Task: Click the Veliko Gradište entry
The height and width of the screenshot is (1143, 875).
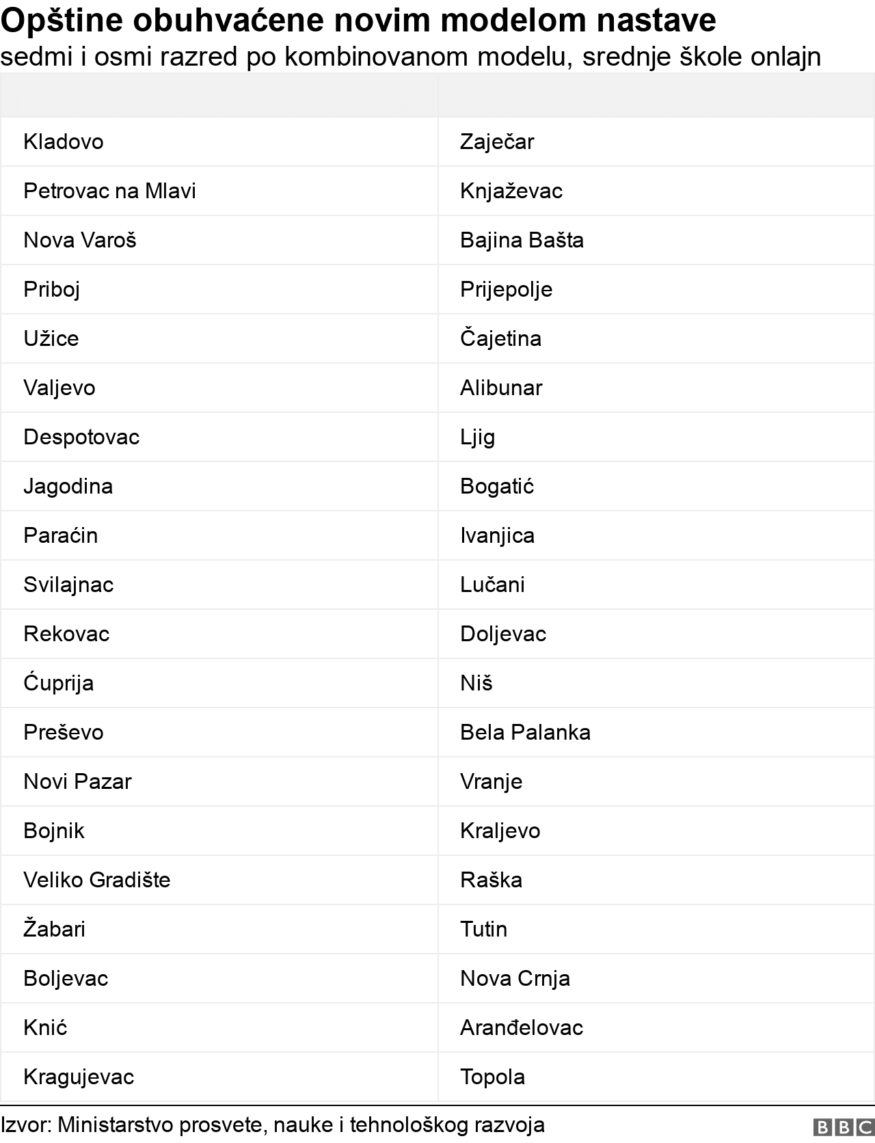Action: pos(96,880)
